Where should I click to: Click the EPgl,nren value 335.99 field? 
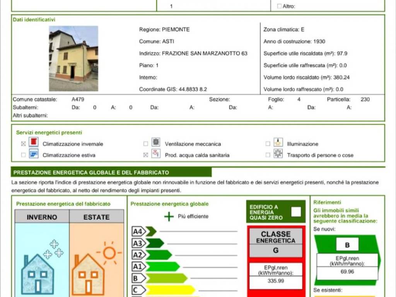tap(275, 281)
